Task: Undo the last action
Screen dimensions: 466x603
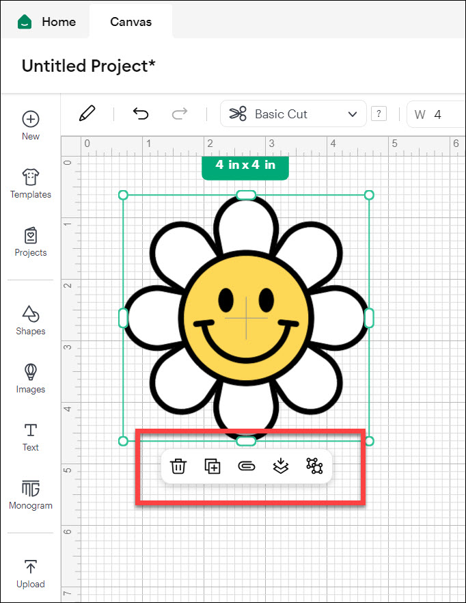Action: [140, 113]
